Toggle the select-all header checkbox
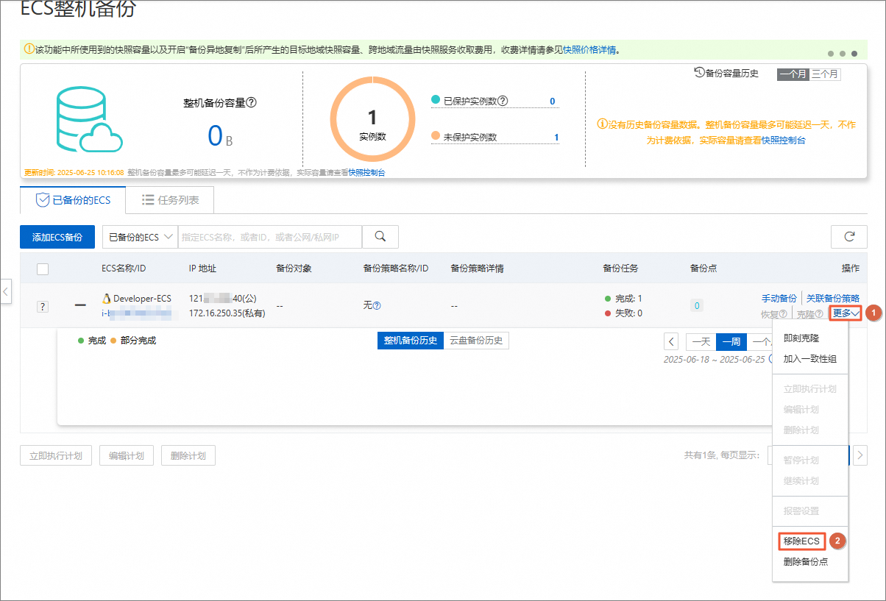The image size is (886, 601). [x=43, y=269]
